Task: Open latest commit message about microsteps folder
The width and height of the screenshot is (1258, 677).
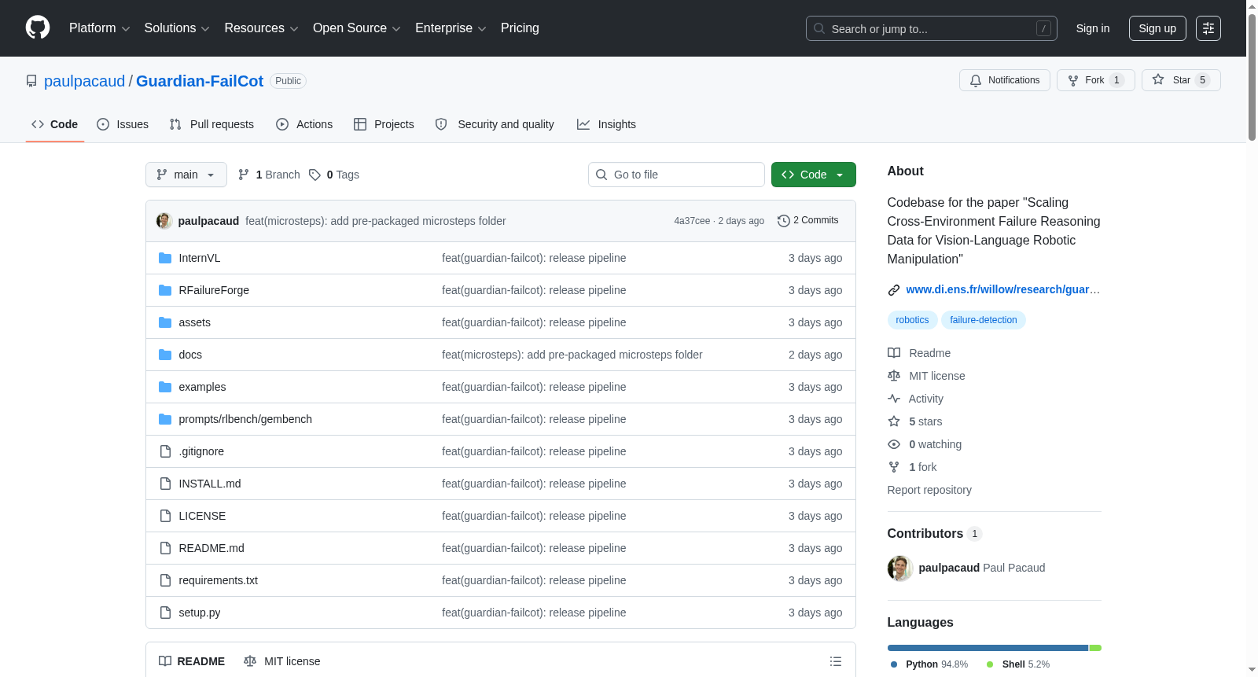Action: (376, 221)
